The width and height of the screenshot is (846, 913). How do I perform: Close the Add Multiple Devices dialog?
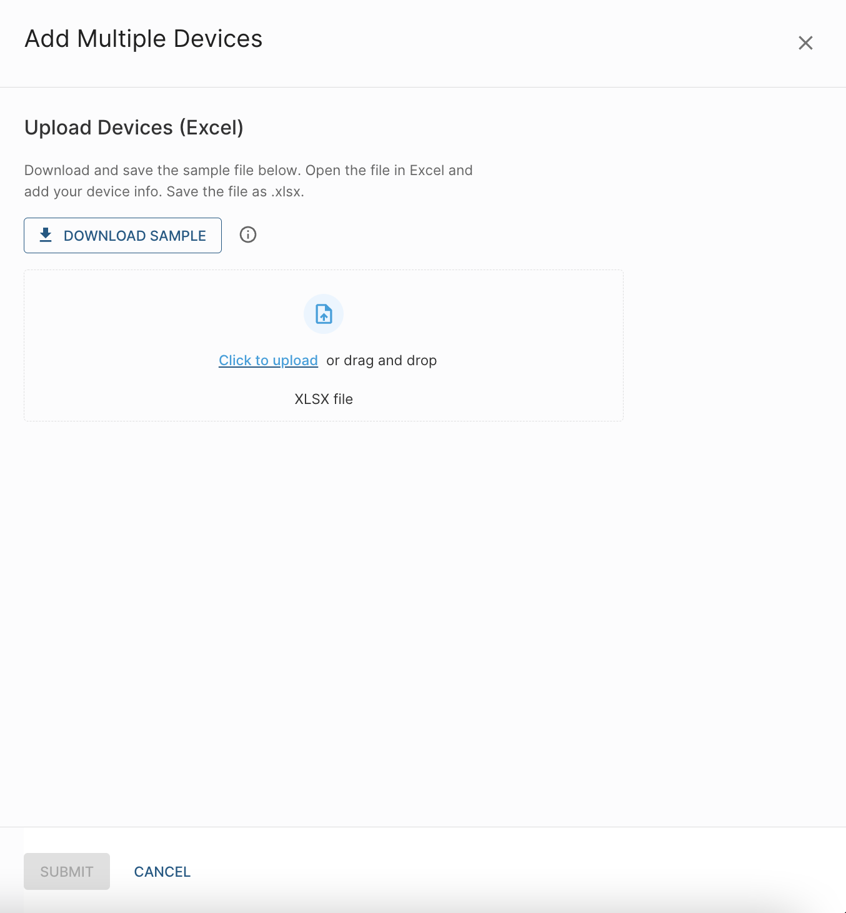coord(805,43)
